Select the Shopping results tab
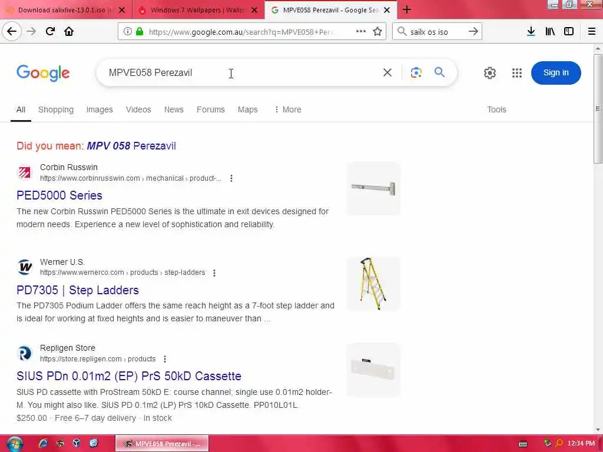Viewport: 603px width, 452px height. pyautogui.click(x=56, y=109)
